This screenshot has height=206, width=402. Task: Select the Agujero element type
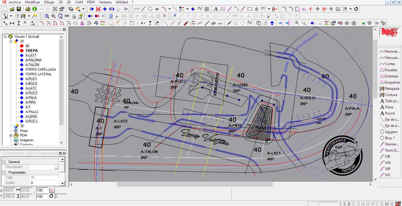(389, 132)
